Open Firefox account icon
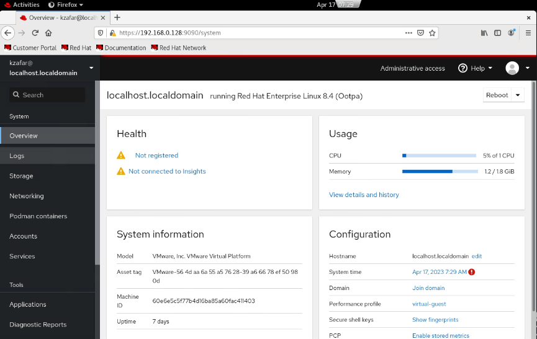Image resolution: width=537 pixels, height=339 pixels. click(x=512, y=32)
